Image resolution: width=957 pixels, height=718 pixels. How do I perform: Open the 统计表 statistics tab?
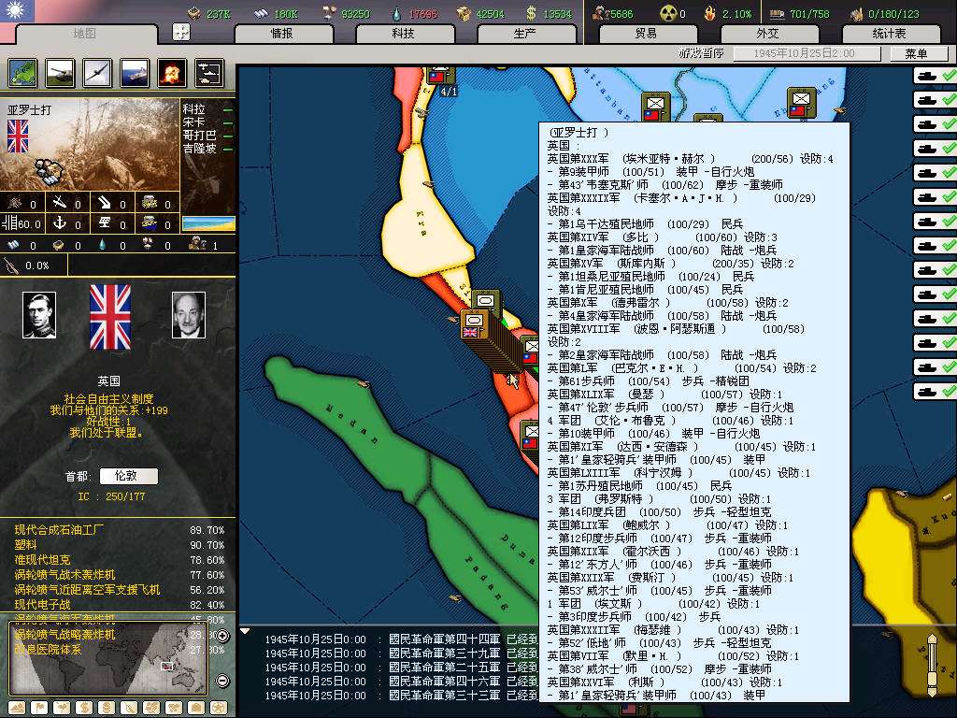coord(888,34)
